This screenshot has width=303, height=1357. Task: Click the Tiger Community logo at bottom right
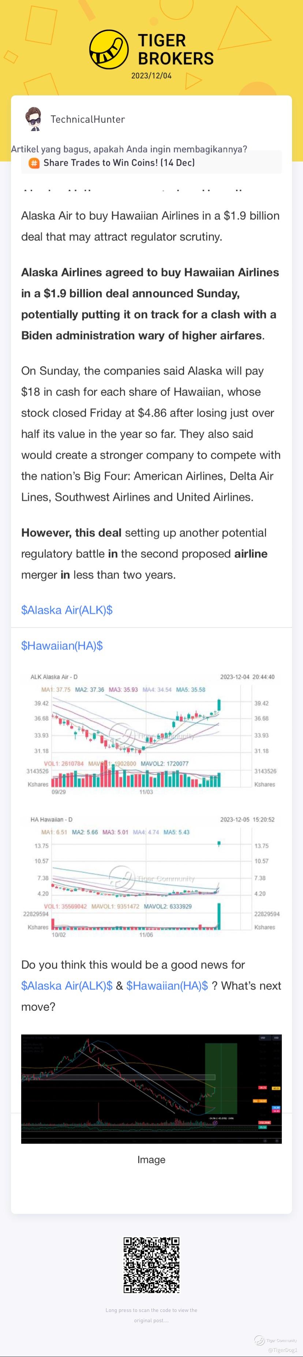(x=260, y=1340)
